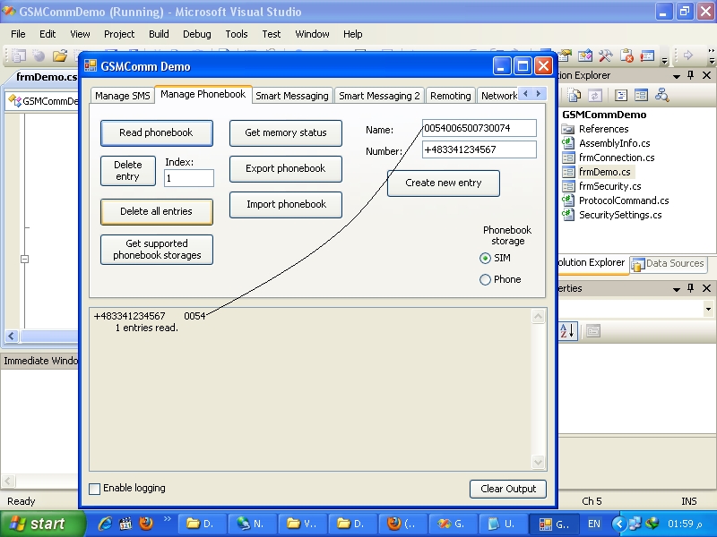Screen dimensions: 717x537
Task: Switch to Smart Messaging tab
Action: point(292,96)
